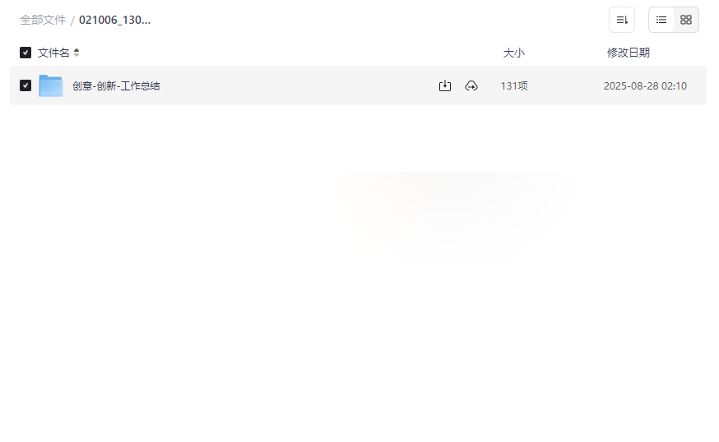The height and width of the screenshot is (442, 719).
Task: Click the 大小 column header
Action: pos(513,53)
